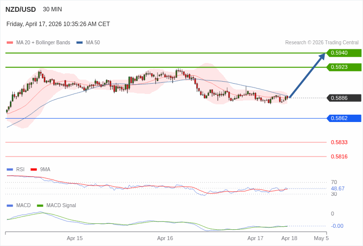Select the 0.5940 resistance price tag
This screenshot has width=363, height=246.
(x=344, y=53)
